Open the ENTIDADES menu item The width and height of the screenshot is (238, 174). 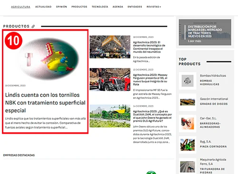135,7
